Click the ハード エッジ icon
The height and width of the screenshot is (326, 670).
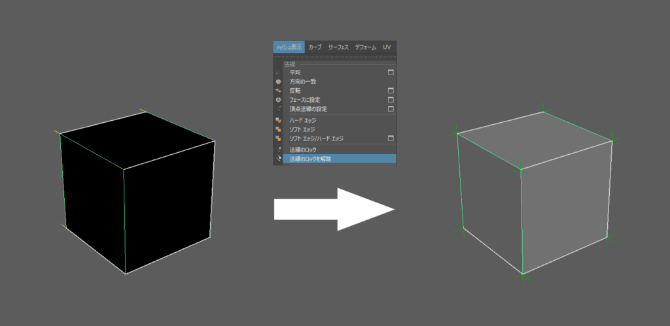tap(278, 120)
